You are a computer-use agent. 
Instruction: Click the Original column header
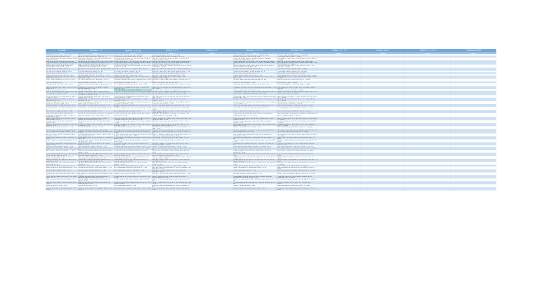click(x=61, y=50)
